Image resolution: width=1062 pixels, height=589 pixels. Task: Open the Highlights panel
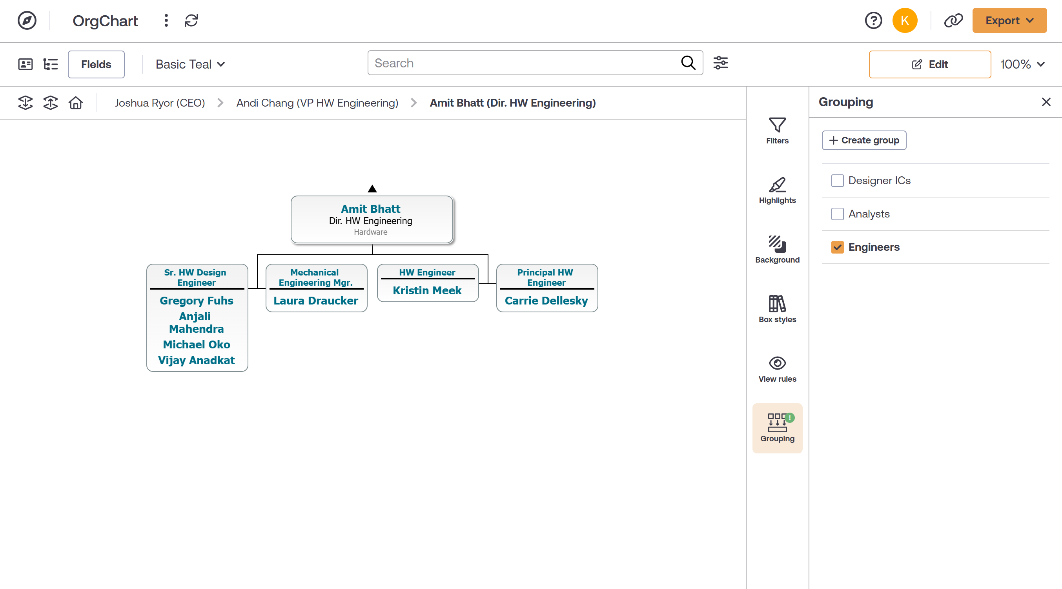[777, 189]
